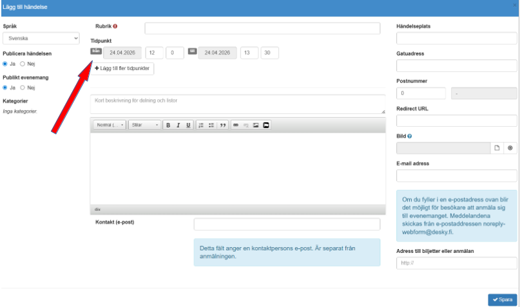Click the Rubrik text field
This screenshot has height=307, width=520.
pyautogui.click(x=262, y=28)
